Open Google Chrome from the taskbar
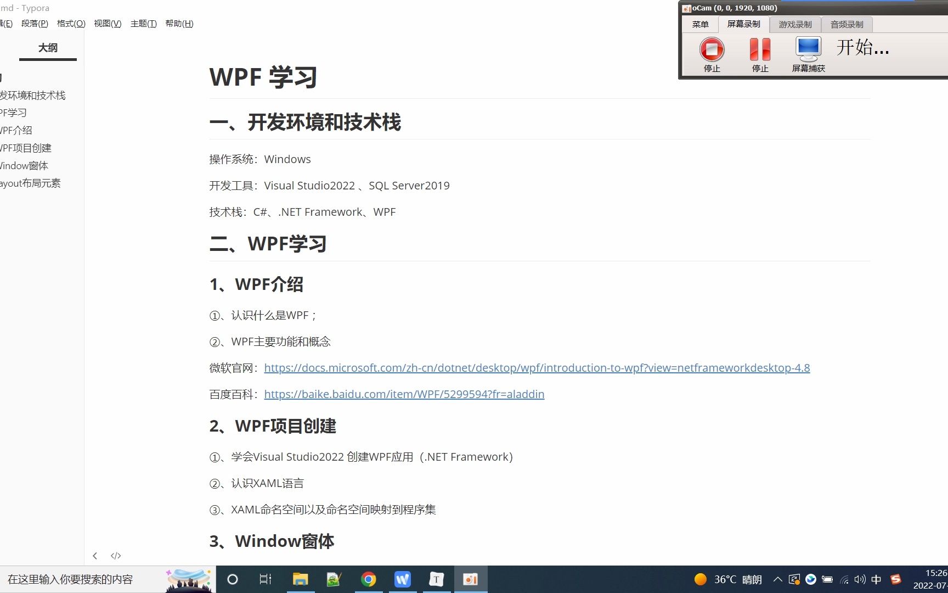 369,579
